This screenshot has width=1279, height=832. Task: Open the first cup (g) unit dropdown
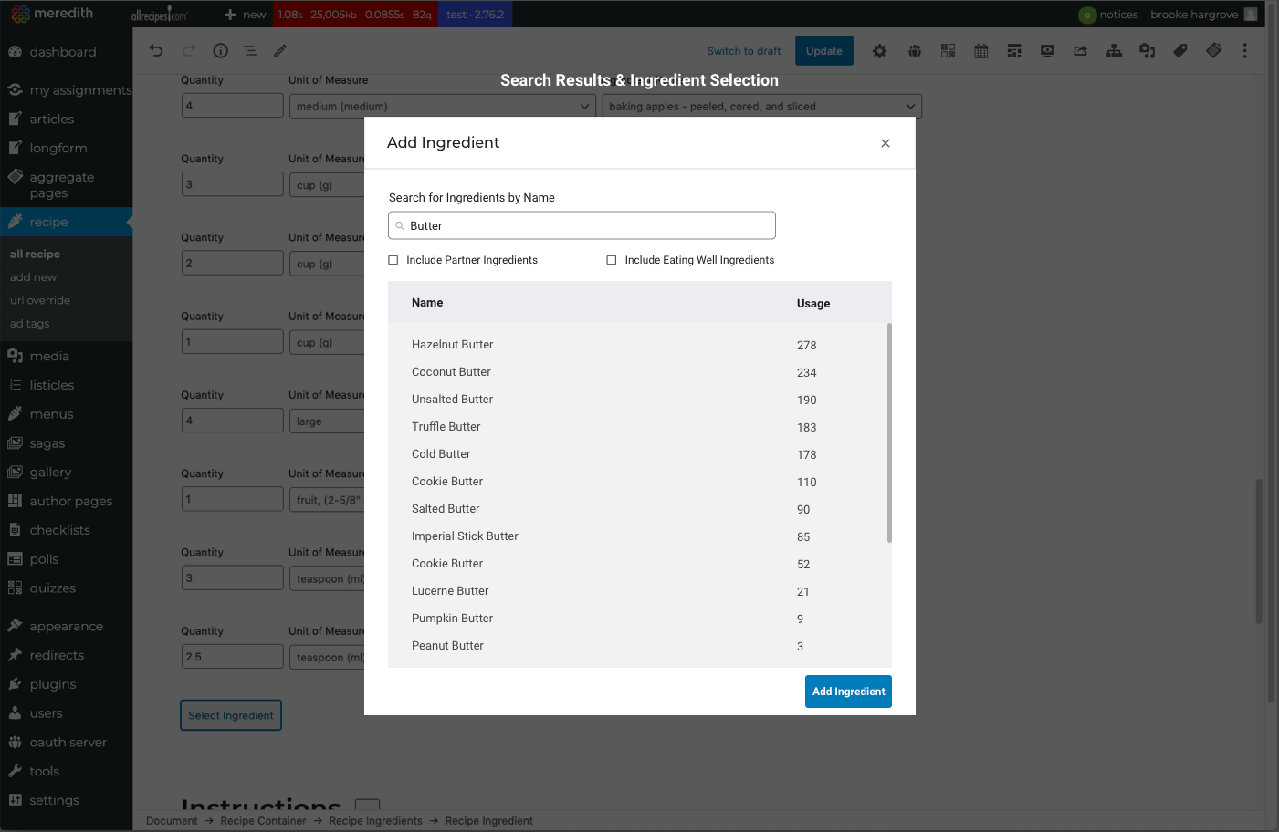pyautogui.click(x=327, y=185)
